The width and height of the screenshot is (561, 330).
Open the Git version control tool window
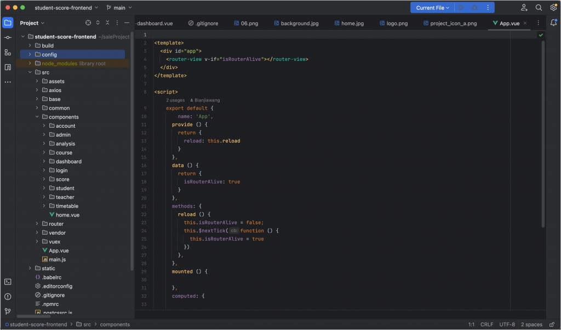point(8,311)
